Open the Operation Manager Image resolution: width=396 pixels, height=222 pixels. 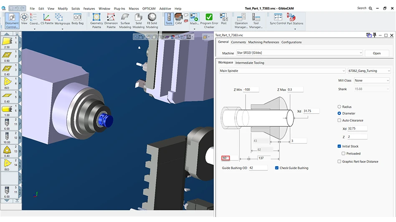[x=241, y=21]
